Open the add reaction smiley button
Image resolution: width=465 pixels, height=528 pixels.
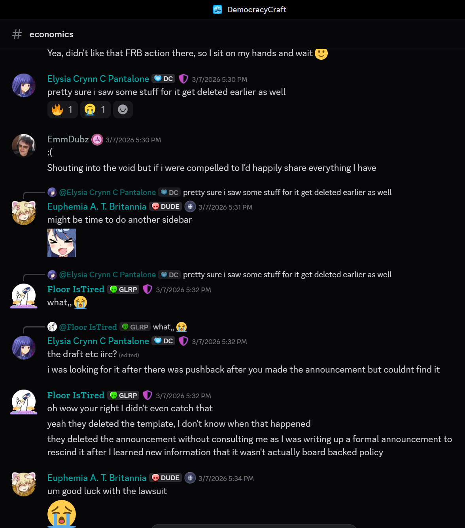[123, 110]
